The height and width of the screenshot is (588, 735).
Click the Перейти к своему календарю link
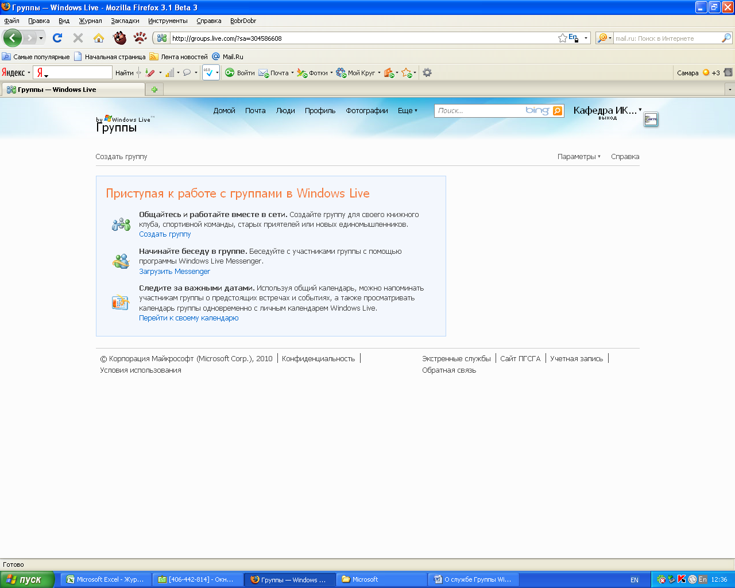[x=189, y=318]
